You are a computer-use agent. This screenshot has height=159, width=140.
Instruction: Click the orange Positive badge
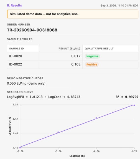92,64
